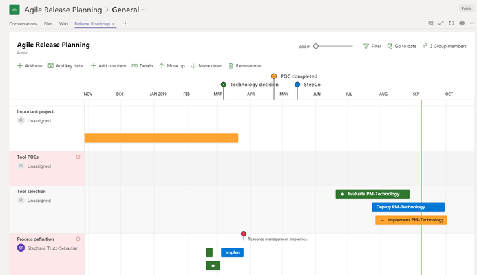Click warning icon on Tool POCs row

click(78, 157)
